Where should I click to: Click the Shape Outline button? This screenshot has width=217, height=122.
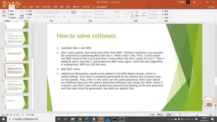pyautogui.click(x=153, y=14)
